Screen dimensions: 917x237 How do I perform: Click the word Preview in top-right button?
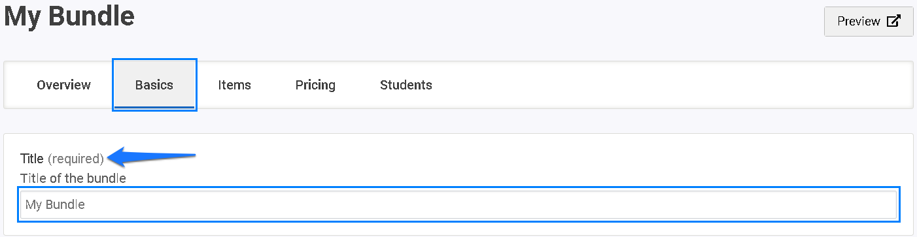[x=859, y=22]
